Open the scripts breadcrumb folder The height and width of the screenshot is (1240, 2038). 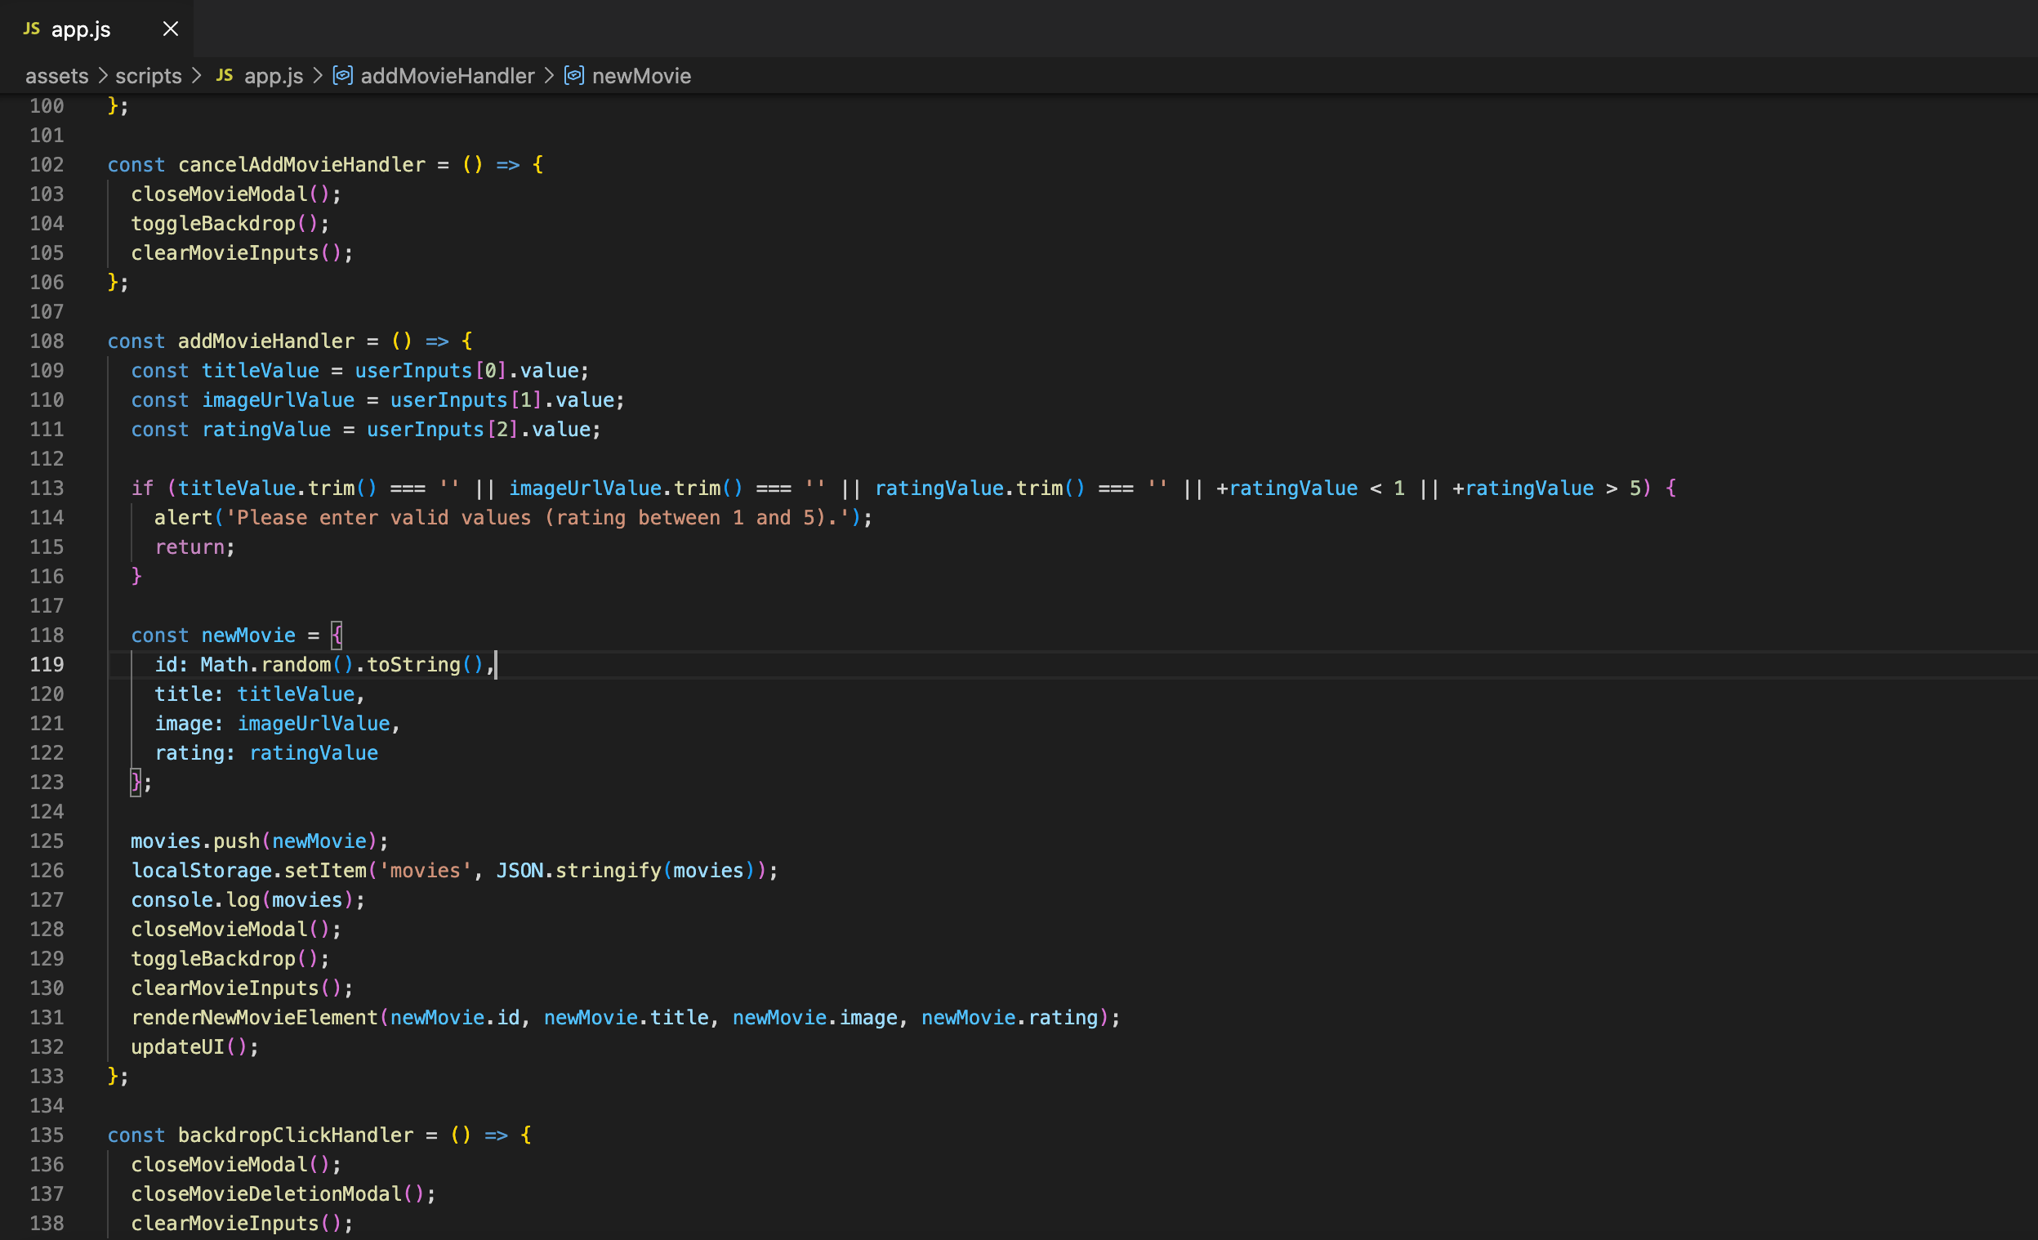point(148,76)
